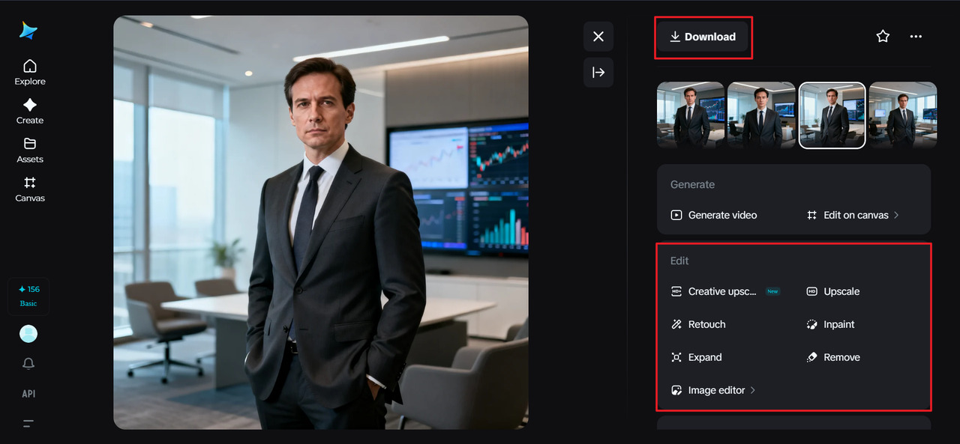
Task: Close the image preview with X
Action: pyautogui.click(x=598, y=37)
